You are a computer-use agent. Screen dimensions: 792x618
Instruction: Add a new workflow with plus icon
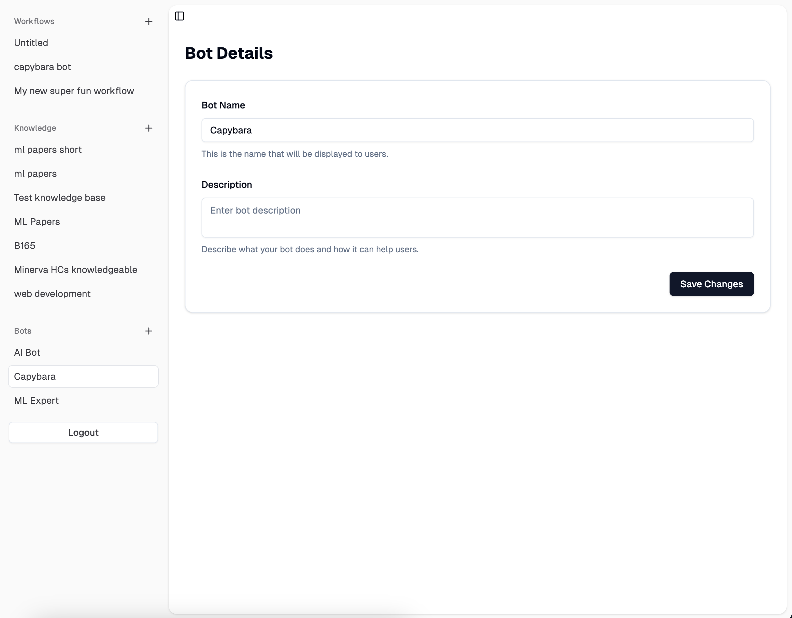click(149, 21)
